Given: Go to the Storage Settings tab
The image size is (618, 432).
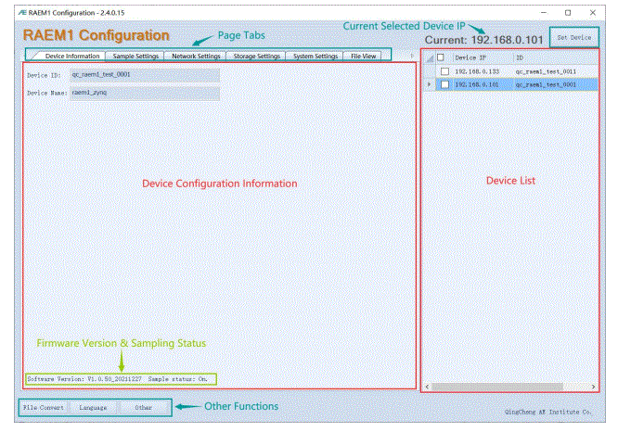Looking at the screenshot, I should tap(256, 56).
